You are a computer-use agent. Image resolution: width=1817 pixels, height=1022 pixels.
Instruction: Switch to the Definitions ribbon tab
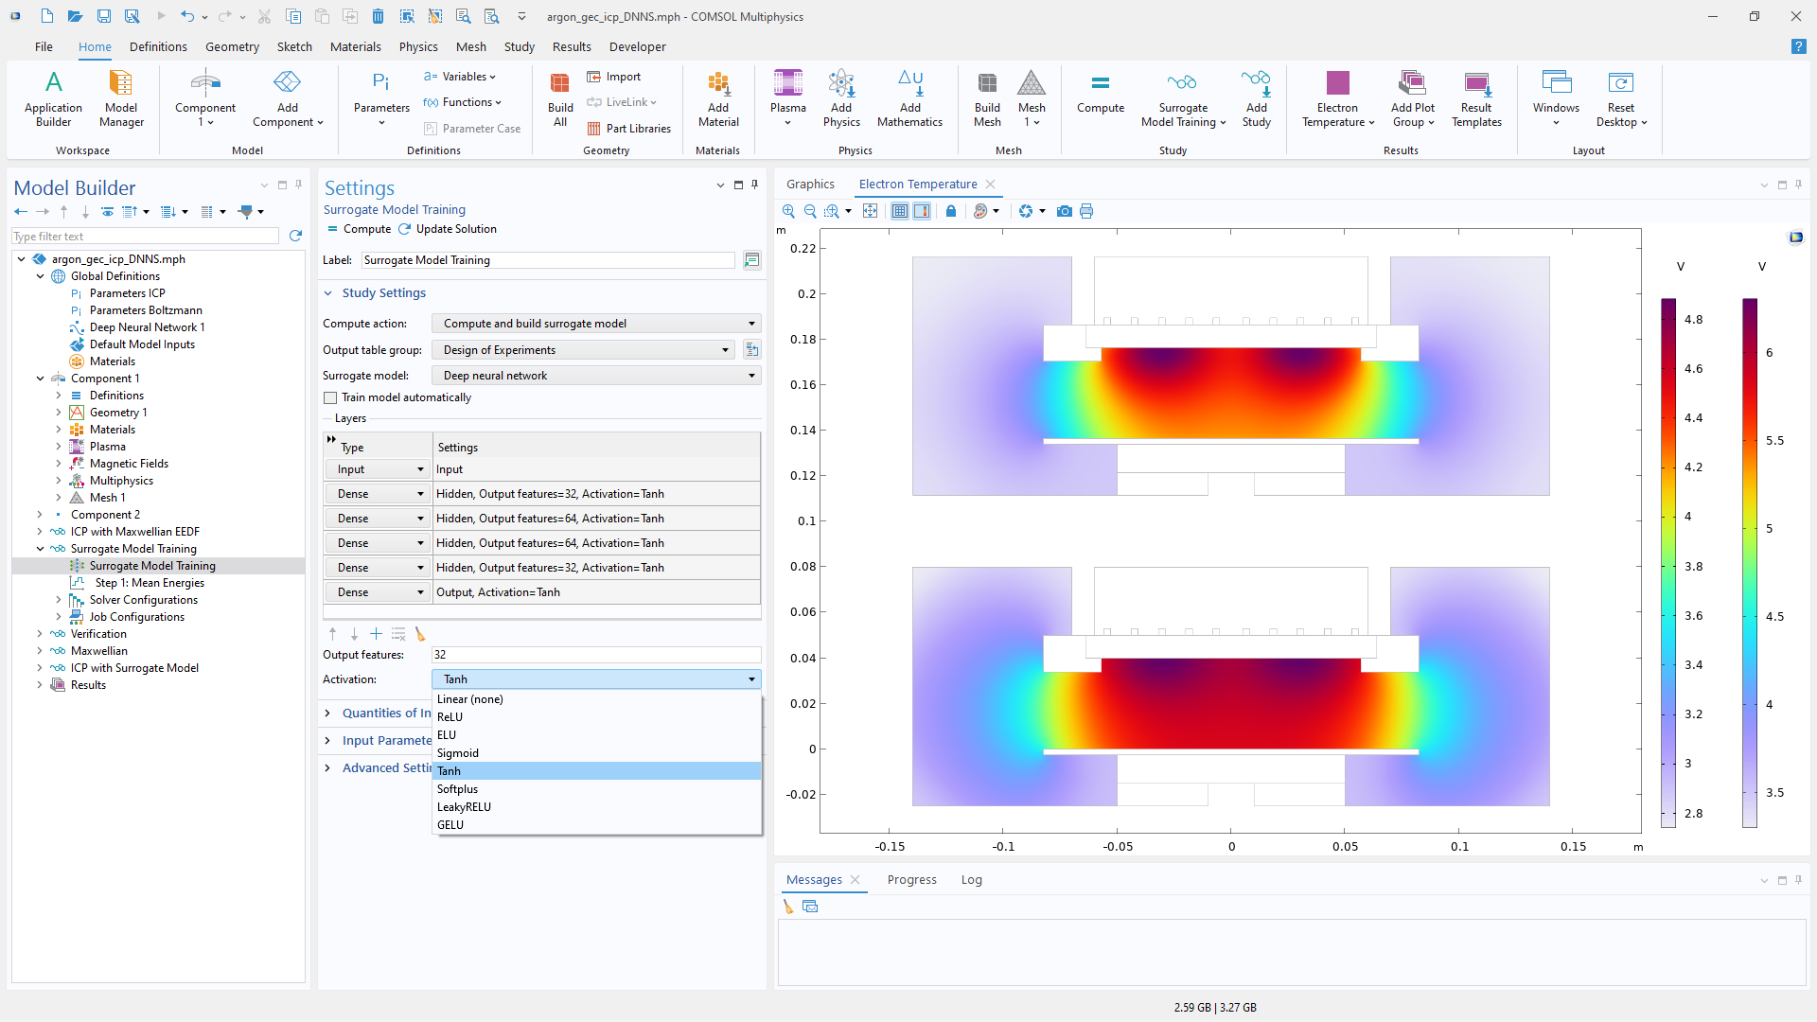(158, 46)
